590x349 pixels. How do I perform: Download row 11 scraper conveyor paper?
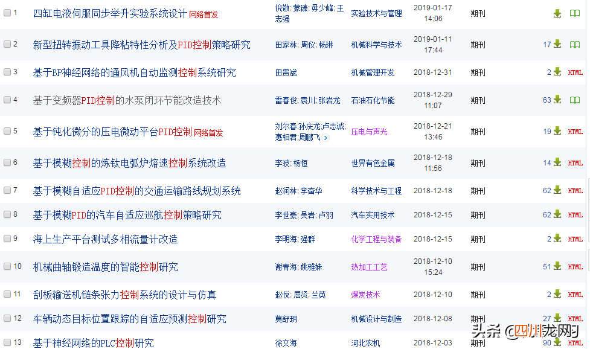(x=557, y=294)
